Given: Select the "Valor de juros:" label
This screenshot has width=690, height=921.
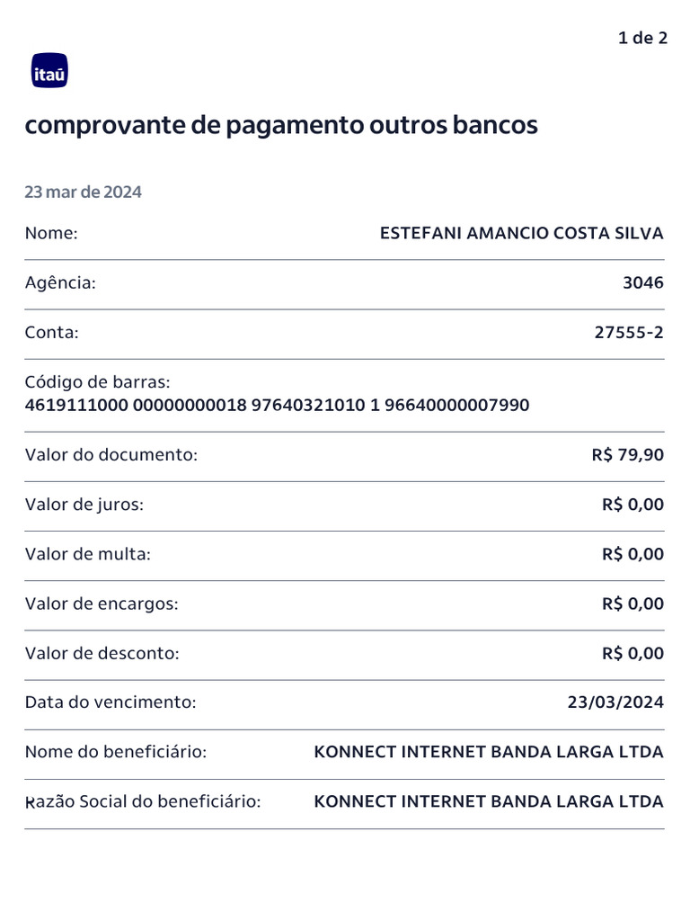Looking at the screenshot, I should (x=84, y=505).
